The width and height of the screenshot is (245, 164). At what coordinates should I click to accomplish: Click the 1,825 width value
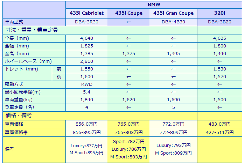pos(86,46)
